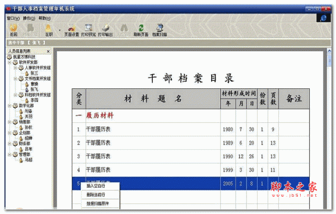Choose 删除当前行 in the context menu

(x=96, y=194)
